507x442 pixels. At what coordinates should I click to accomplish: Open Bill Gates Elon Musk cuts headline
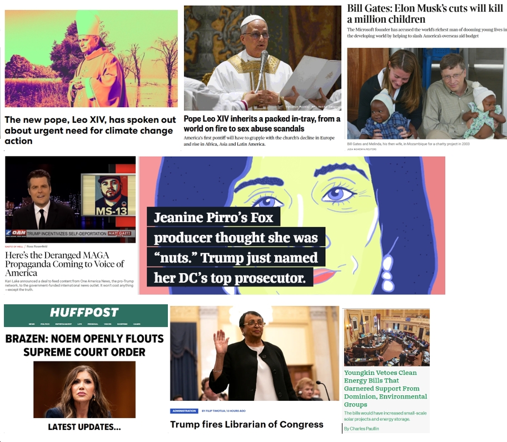pos(425,13)
